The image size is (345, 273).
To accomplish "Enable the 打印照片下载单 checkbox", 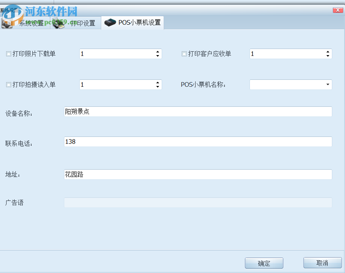I will click(x=8, y=54).
